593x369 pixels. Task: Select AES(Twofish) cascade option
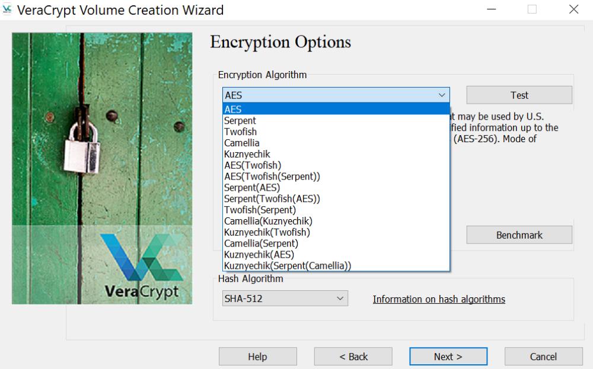[336, 165]
